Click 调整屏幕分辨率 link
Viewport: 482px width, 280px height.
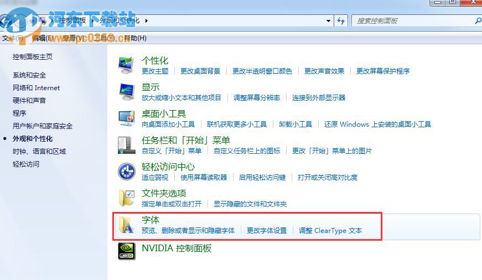click(x=257, y=98)
